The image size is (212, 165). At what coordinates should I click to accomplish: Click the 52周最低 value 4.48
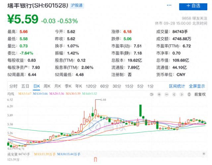[x=79, y=75]
